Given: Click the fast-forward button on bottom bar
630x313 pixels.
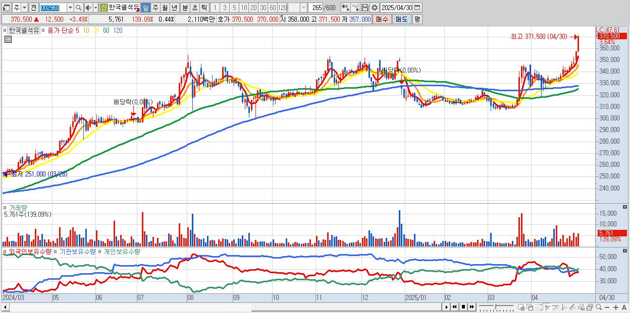Looking at the screenshot, I should pyautogui.click(x=471, y=307).
